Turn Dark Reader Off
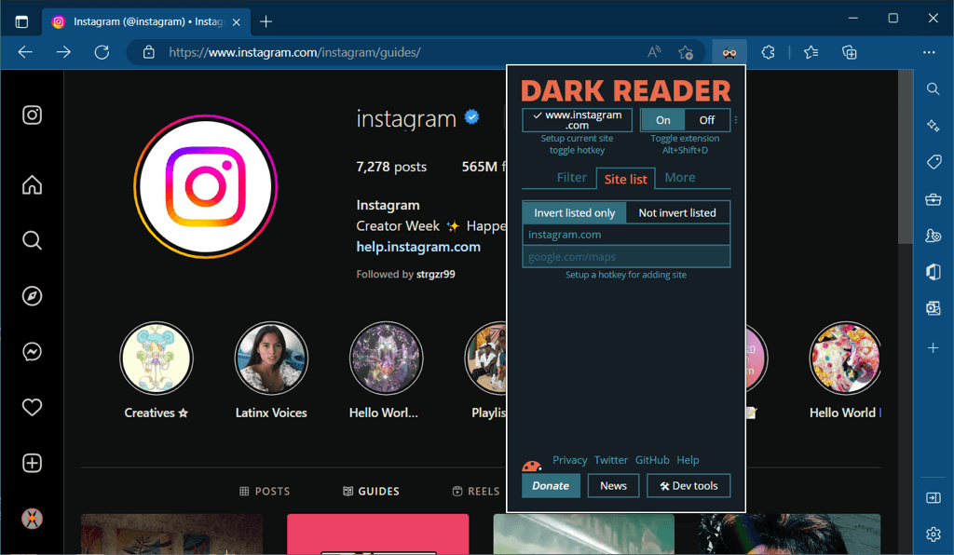 tap(707, 120)
